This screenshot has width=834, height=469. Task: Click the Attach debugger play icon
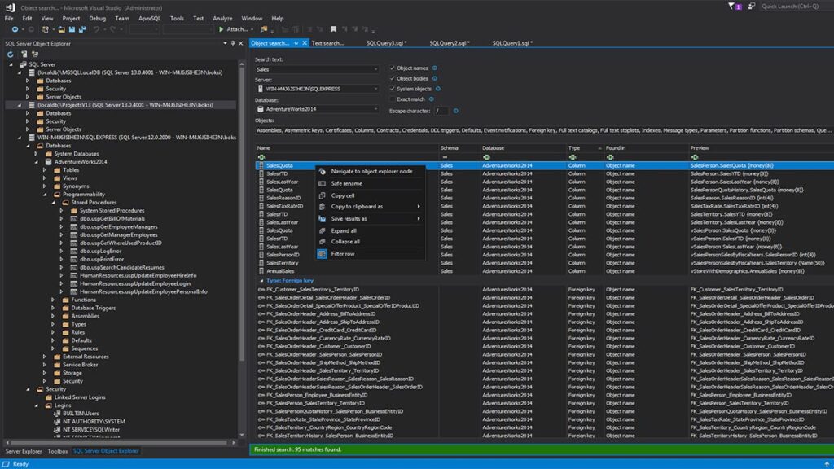coord(222,29)
